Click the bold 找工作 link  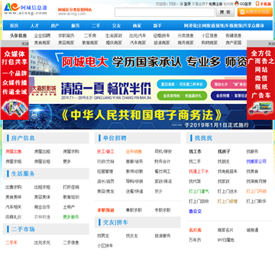point(195,151)
